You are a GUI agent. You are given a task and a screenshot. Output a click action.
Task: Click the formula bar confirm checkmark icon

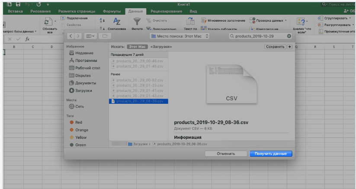(18, 39)
